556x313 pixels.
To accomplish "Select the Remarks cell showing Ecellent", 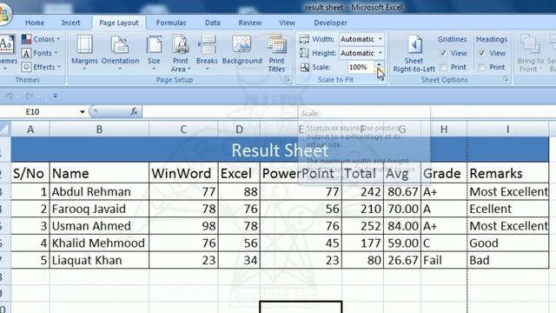I will coord(507,209).
